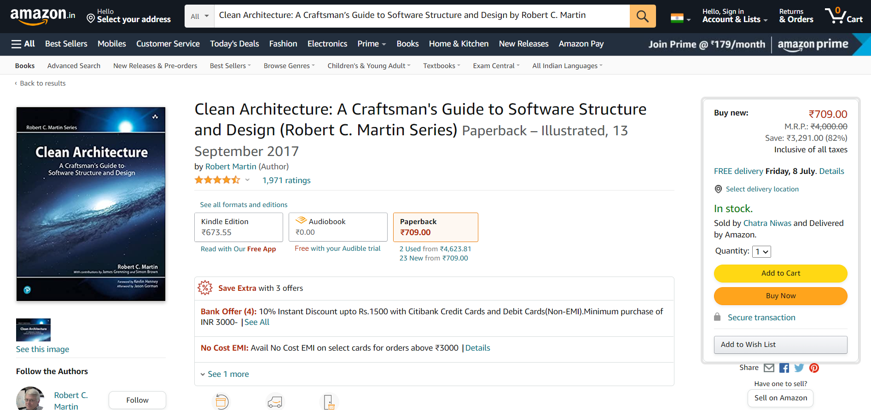The height and width of the screenshot is (410, 871).
Task: Open the Prime nav dropdown
Action: (372, 44)
